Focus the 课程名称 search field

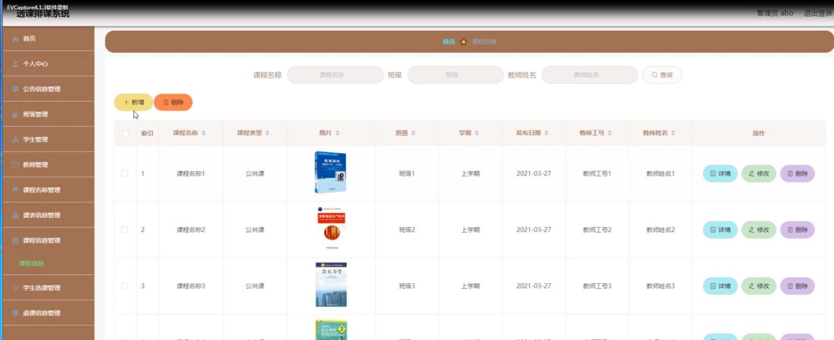335,75
